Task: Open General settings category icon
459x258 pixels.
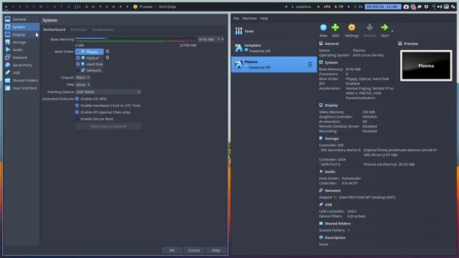Action: pyautogui.click(x=8, y=19)
